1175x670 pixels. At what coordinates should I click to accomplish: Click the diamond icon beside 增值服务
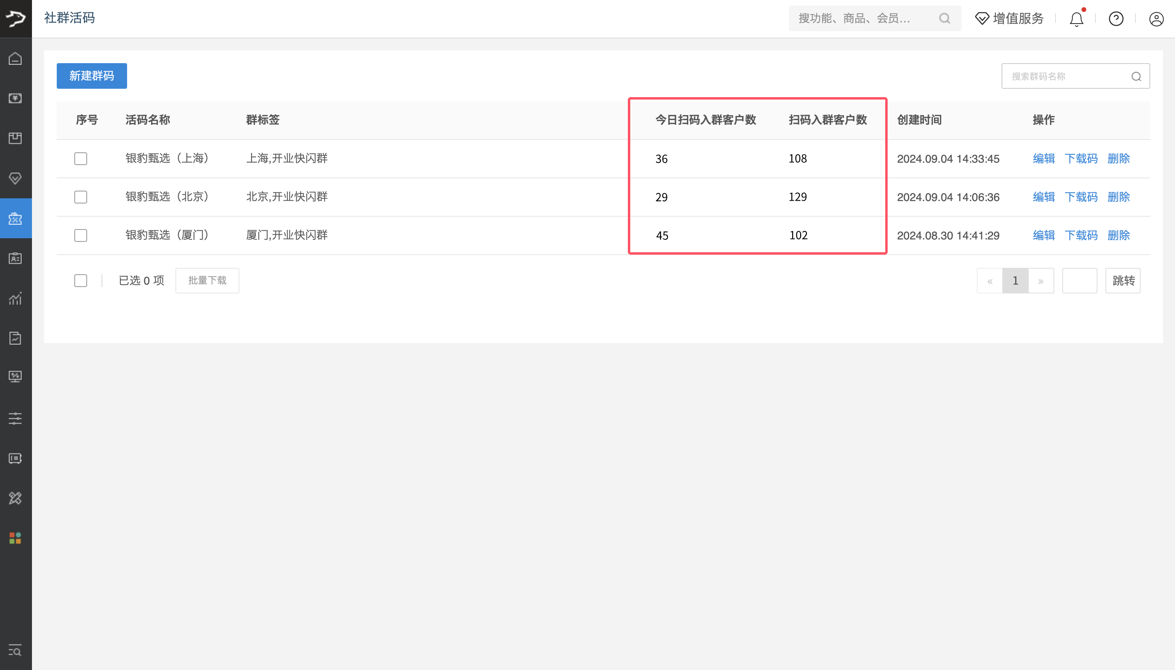pos(982,18)
